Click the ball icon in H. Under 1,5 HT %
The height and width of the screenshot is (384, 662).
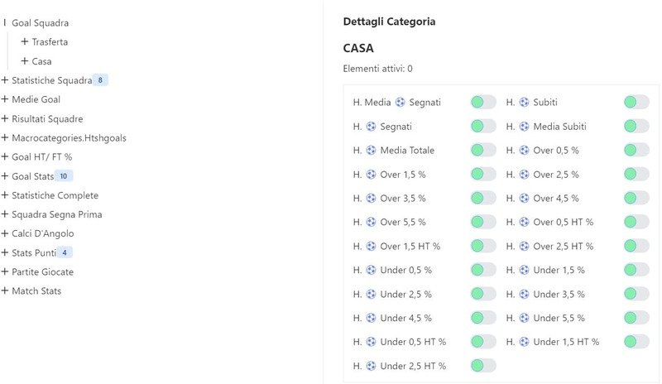524,342
